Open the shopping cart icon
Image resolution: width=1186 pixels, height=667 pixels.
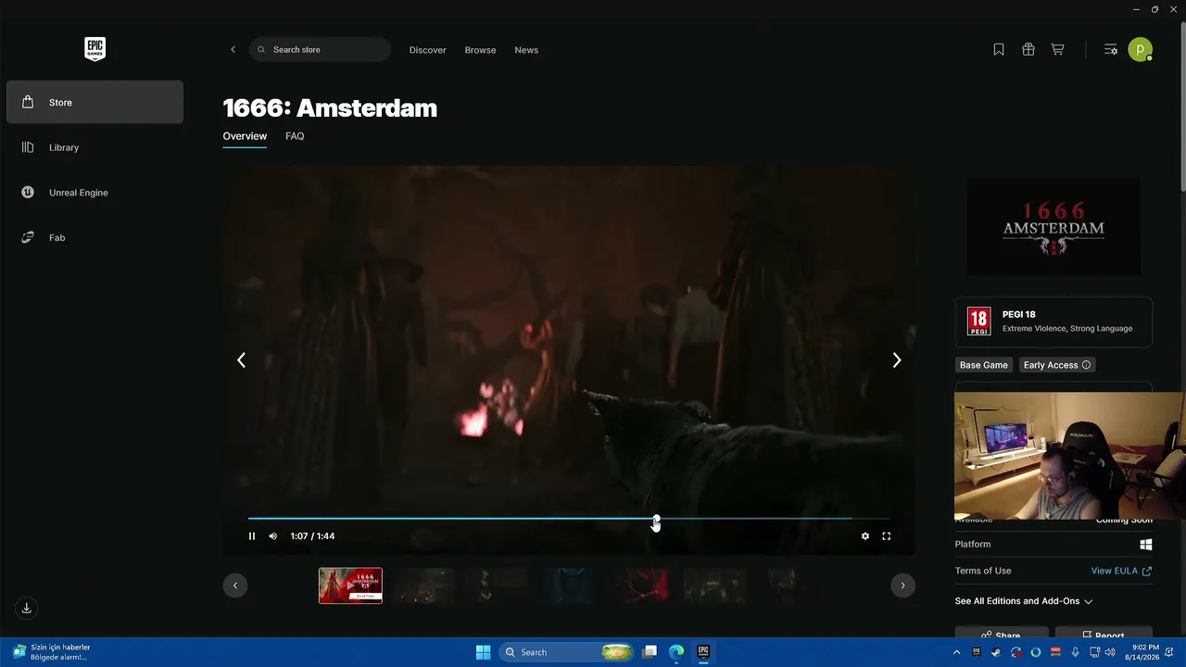point(1057,50)
